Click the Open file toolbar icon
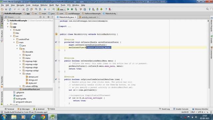The image size is (213, 120). pyautogui.click(x=2, y=9)
